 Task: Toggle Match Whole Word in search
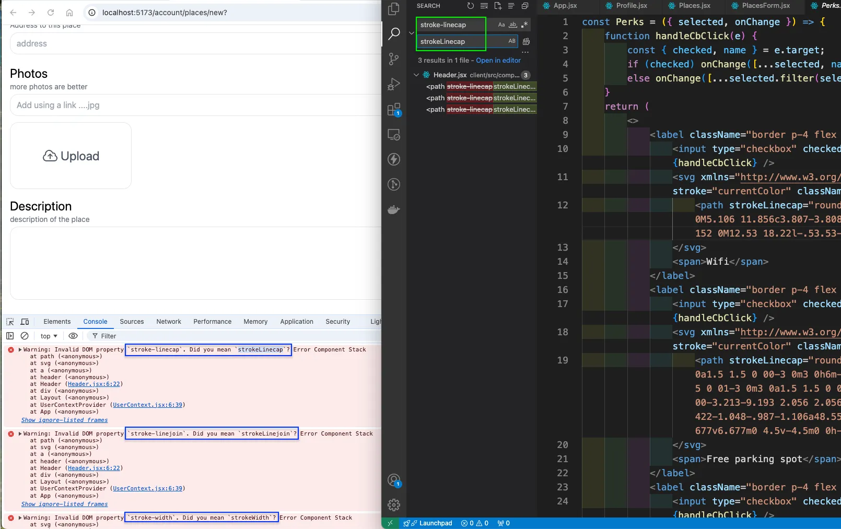513,25
